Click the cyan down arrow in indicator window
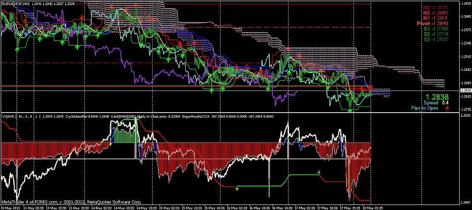This screenshot has width=472, height=210. click(319, 172)
